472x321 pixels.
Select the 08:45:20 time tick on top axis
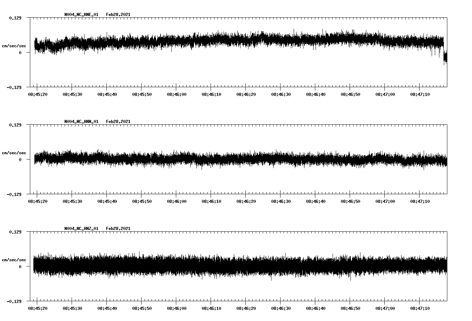38,93
